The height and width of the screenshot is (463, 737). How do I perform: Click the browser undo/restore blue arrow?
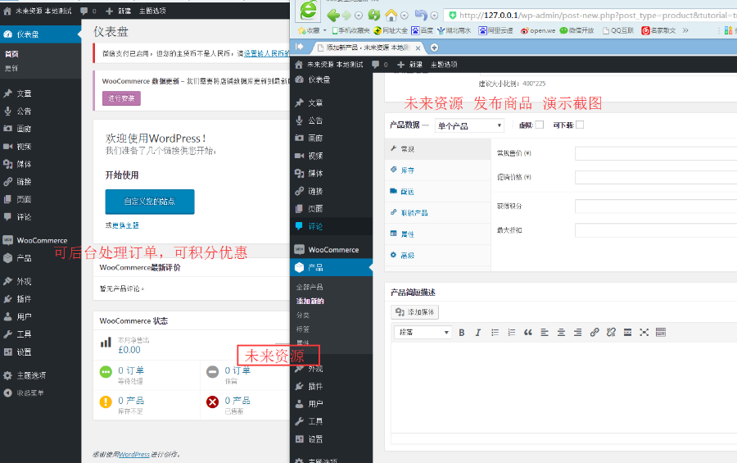421,15
